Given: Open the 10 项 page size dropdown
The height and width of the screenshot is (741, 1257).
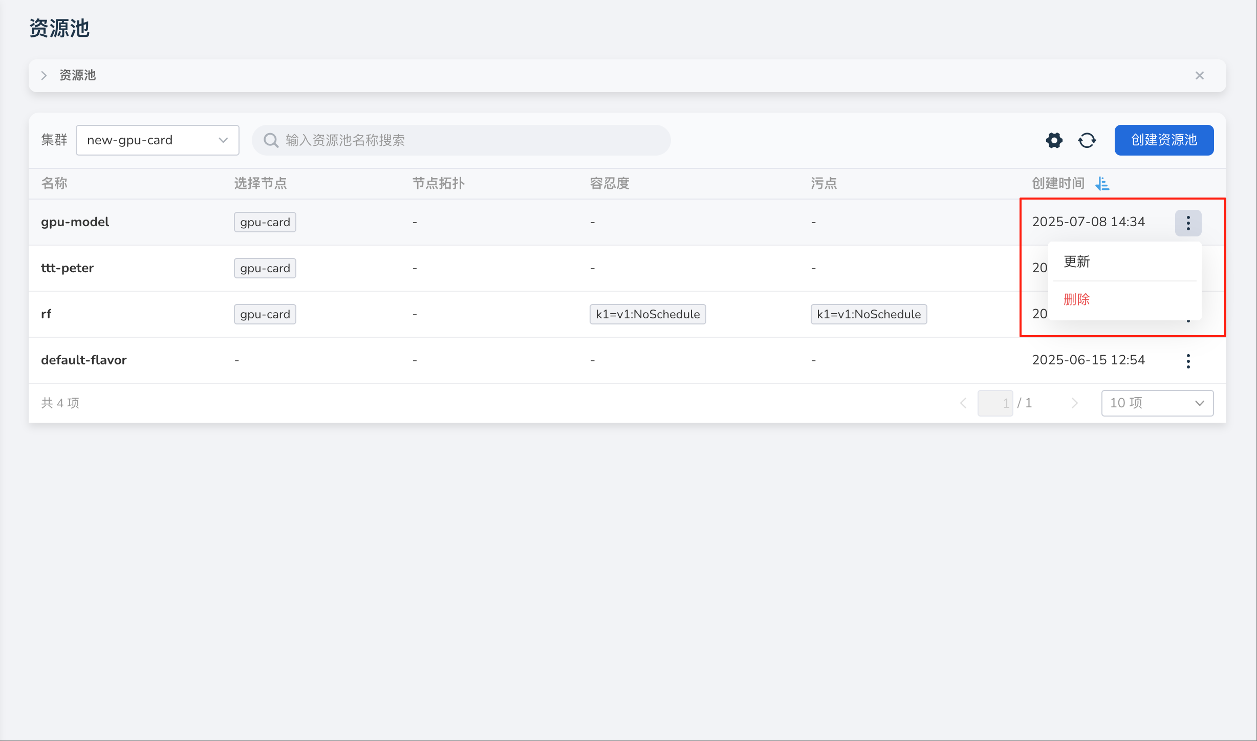Looking at the screenshot, I should 1157,403.
